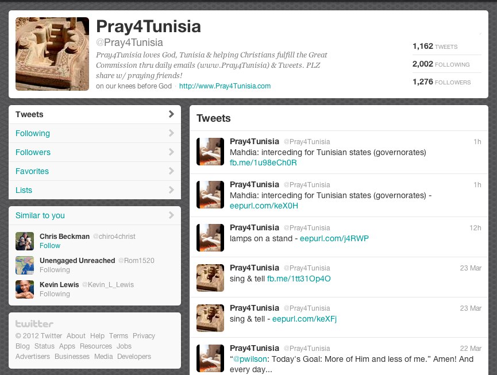View the 1,276 followers count
This screenshot has height=375, width=497.
(441, 82)
